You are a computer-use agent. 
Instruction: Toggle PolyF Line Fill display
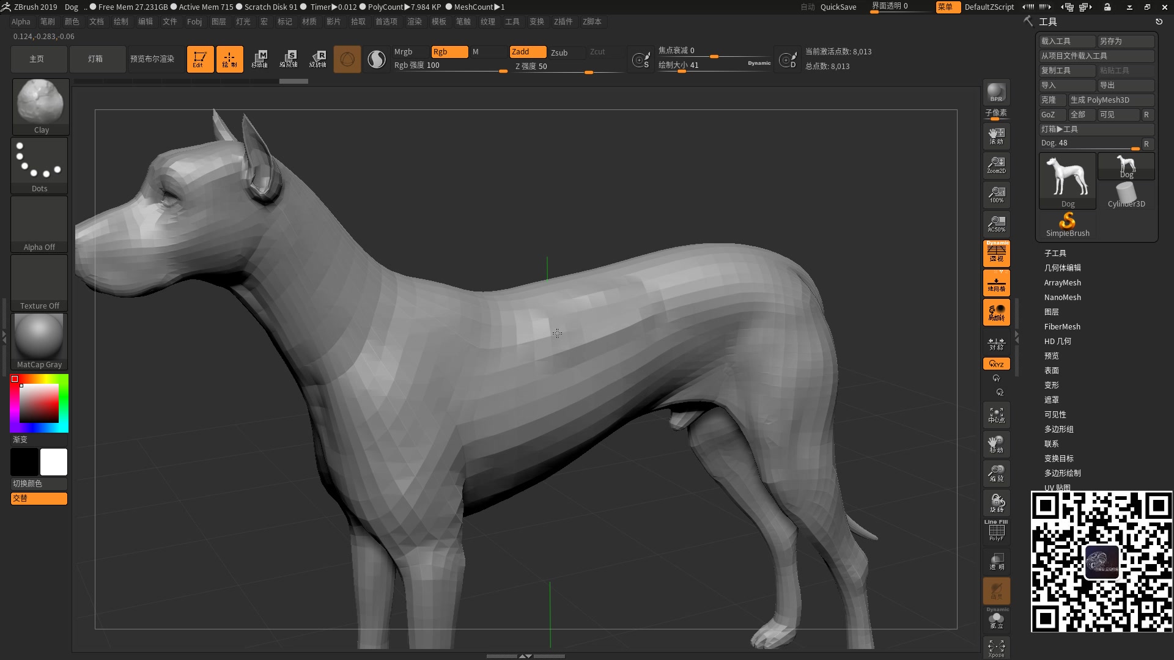(996, 530)
